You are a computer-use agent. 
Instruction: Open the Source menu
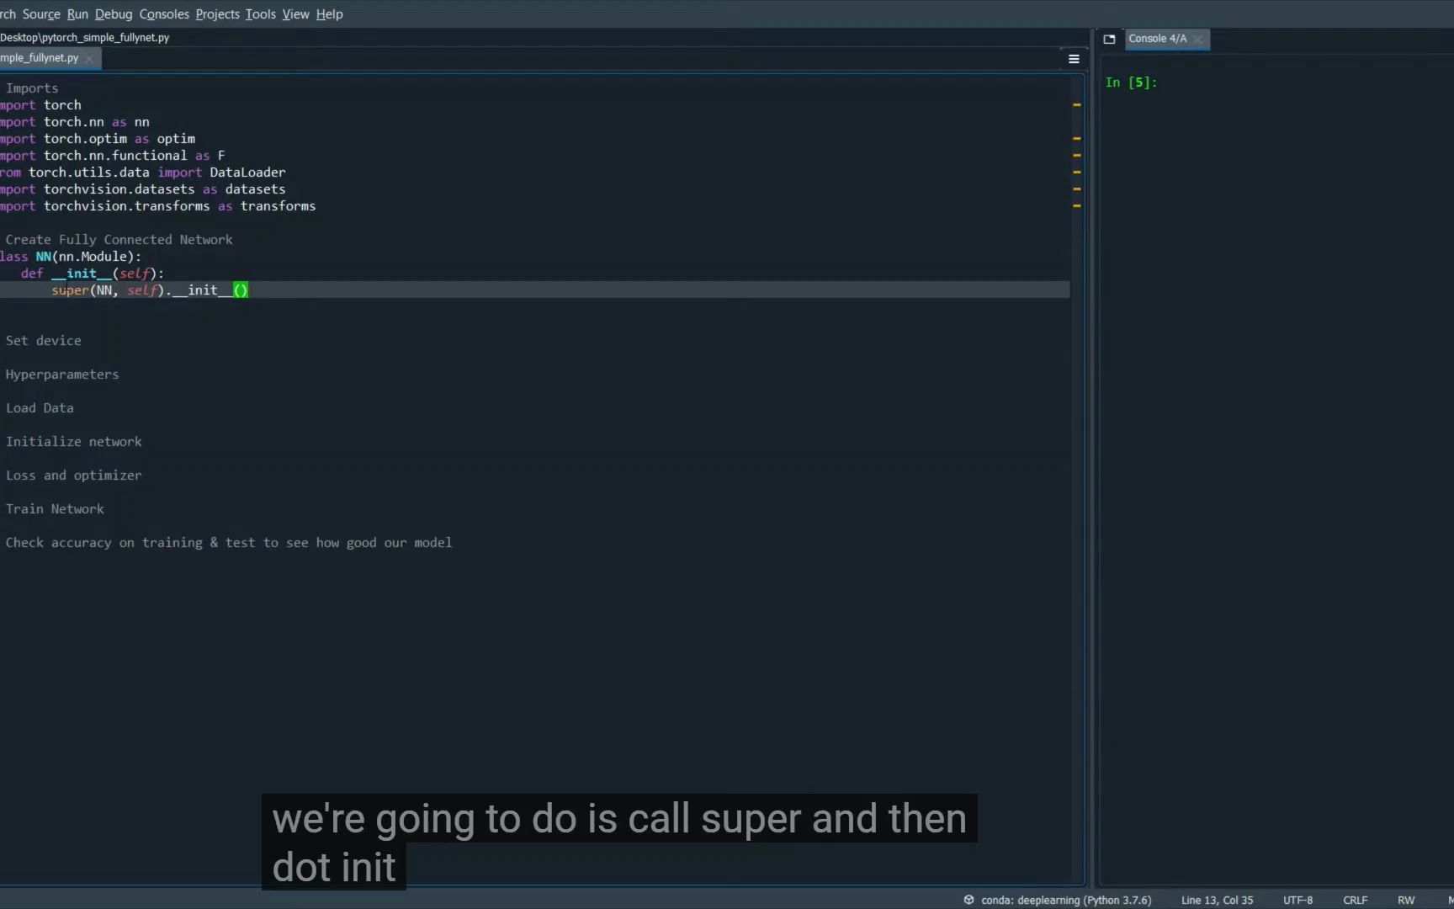pyautogui.click(x=41, y=14)
